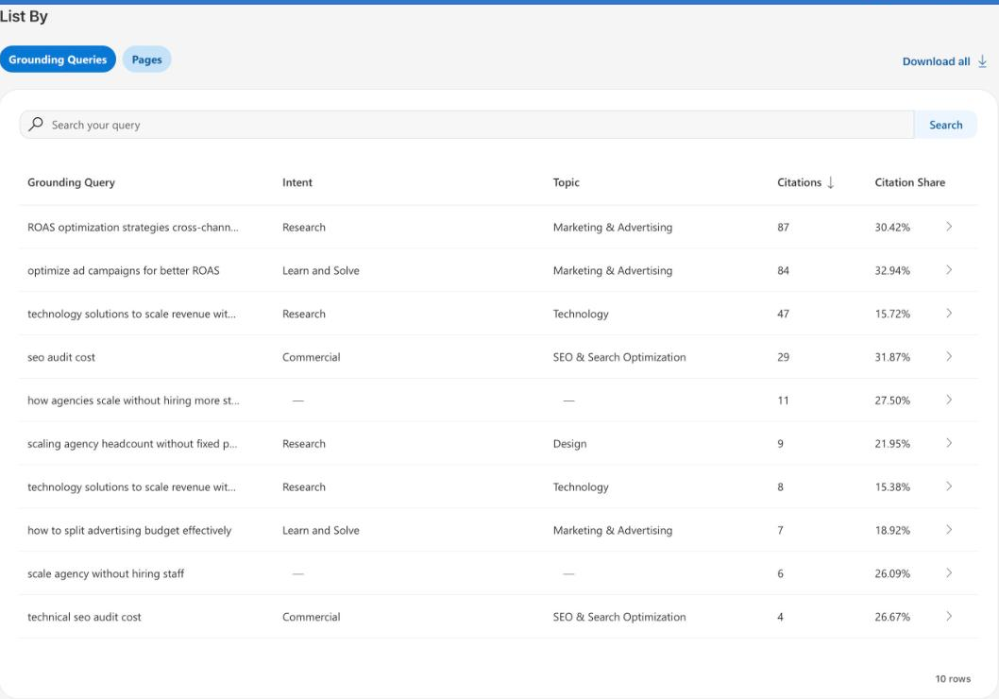Switch to the Pages tab
The height and width of the screenshot is (699, 999).
point(146,60)
